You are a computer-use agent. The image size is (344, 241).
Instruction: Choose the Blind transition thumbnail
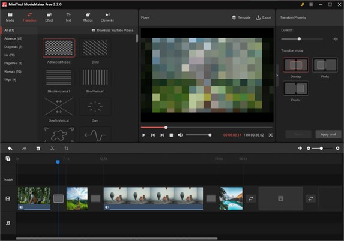point(95,48)
